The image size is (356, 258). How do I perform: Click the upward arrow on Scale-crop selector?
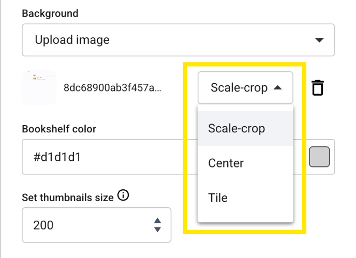click(x=278, y=87)
